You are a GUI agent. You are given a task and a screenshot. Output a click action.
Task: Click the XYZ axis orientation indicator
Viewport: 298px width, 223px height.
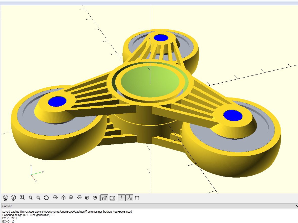click(x=37, y=173)
